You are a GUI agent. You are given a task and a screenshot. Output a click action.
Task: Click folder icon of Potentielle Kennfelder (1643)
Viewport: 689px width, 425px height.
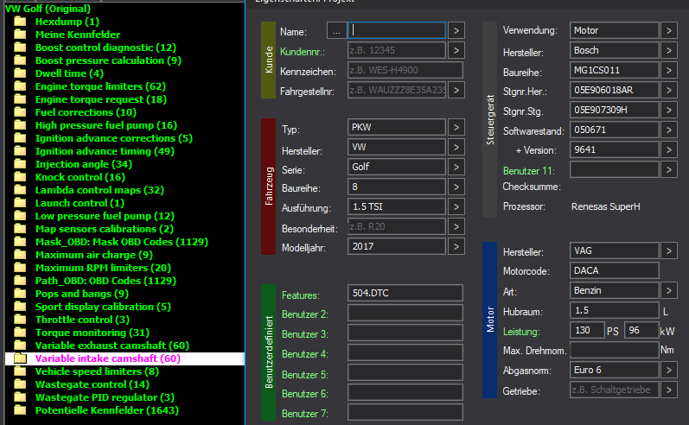(x=20, y=410)
